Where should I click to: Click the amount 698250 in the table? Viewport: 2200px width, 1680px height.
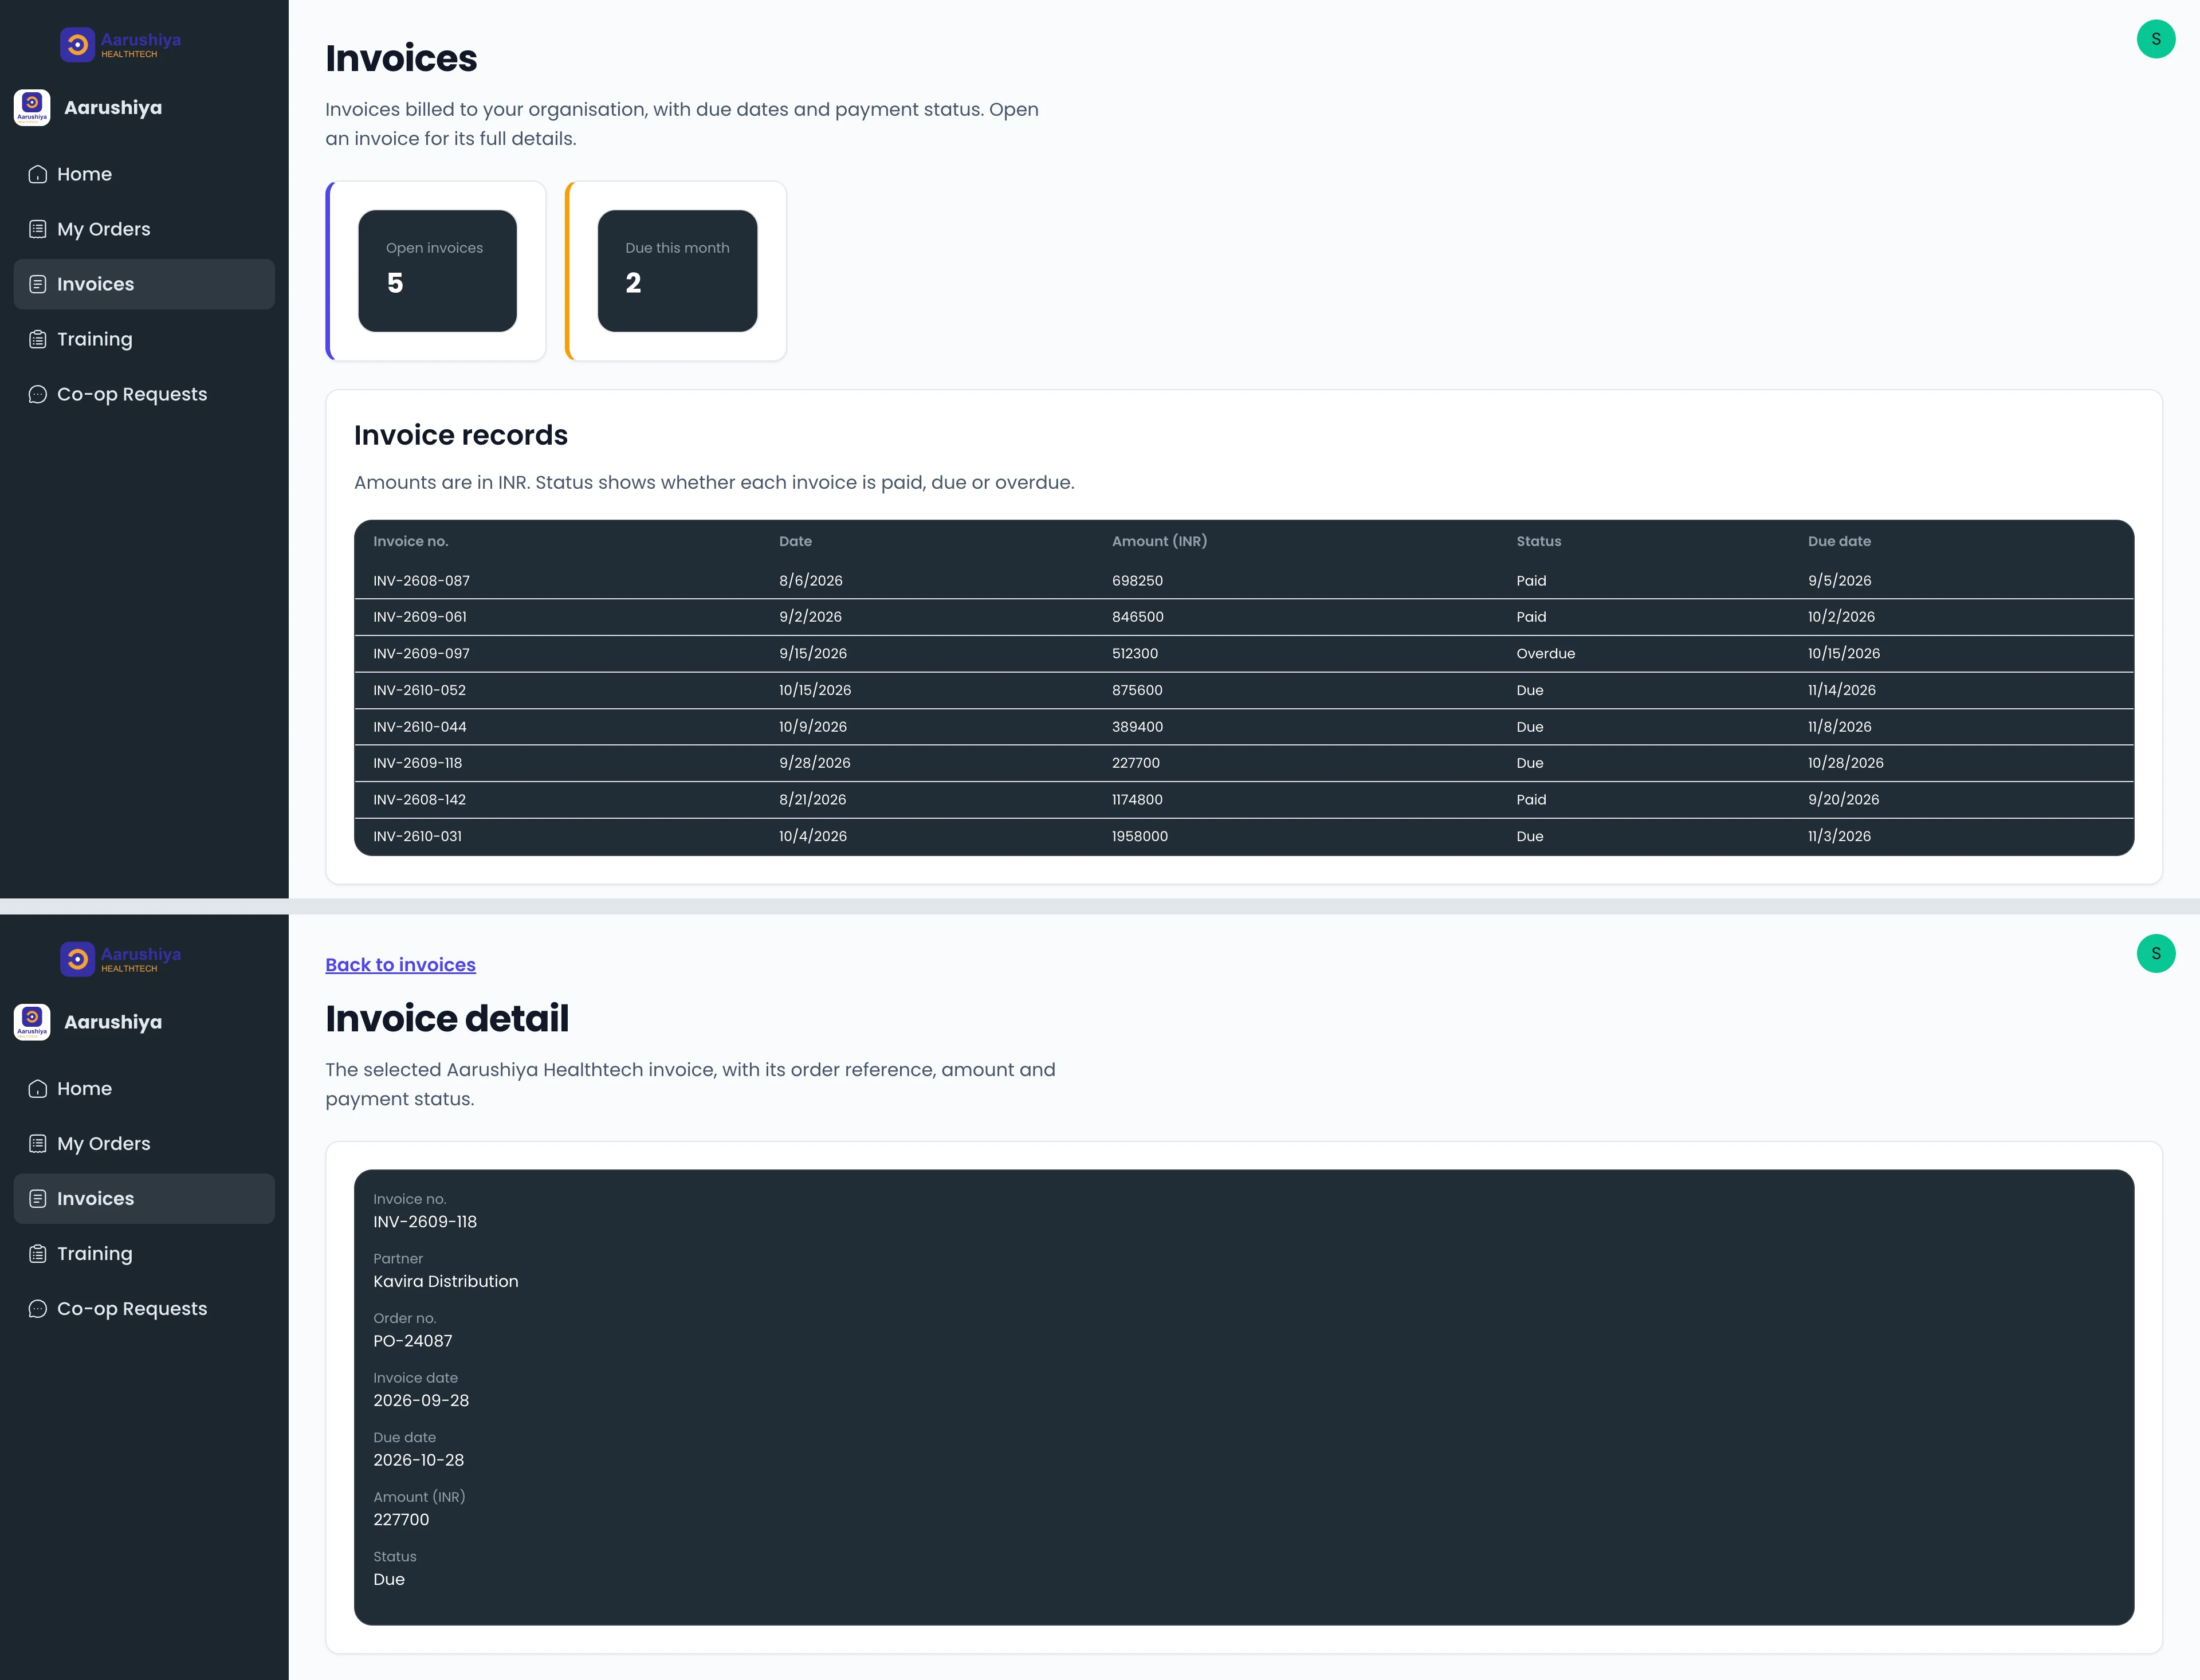click(x=1137, y=581)
